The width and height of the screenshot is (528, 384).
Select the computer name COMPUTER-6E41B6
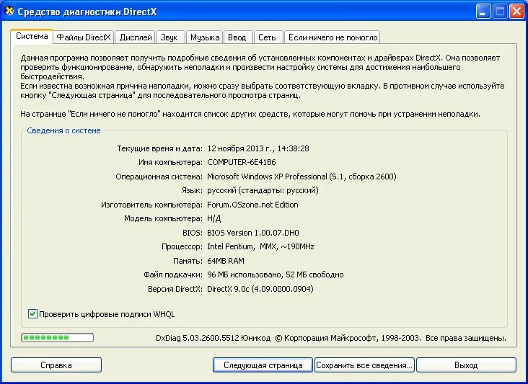pos(242,162)
